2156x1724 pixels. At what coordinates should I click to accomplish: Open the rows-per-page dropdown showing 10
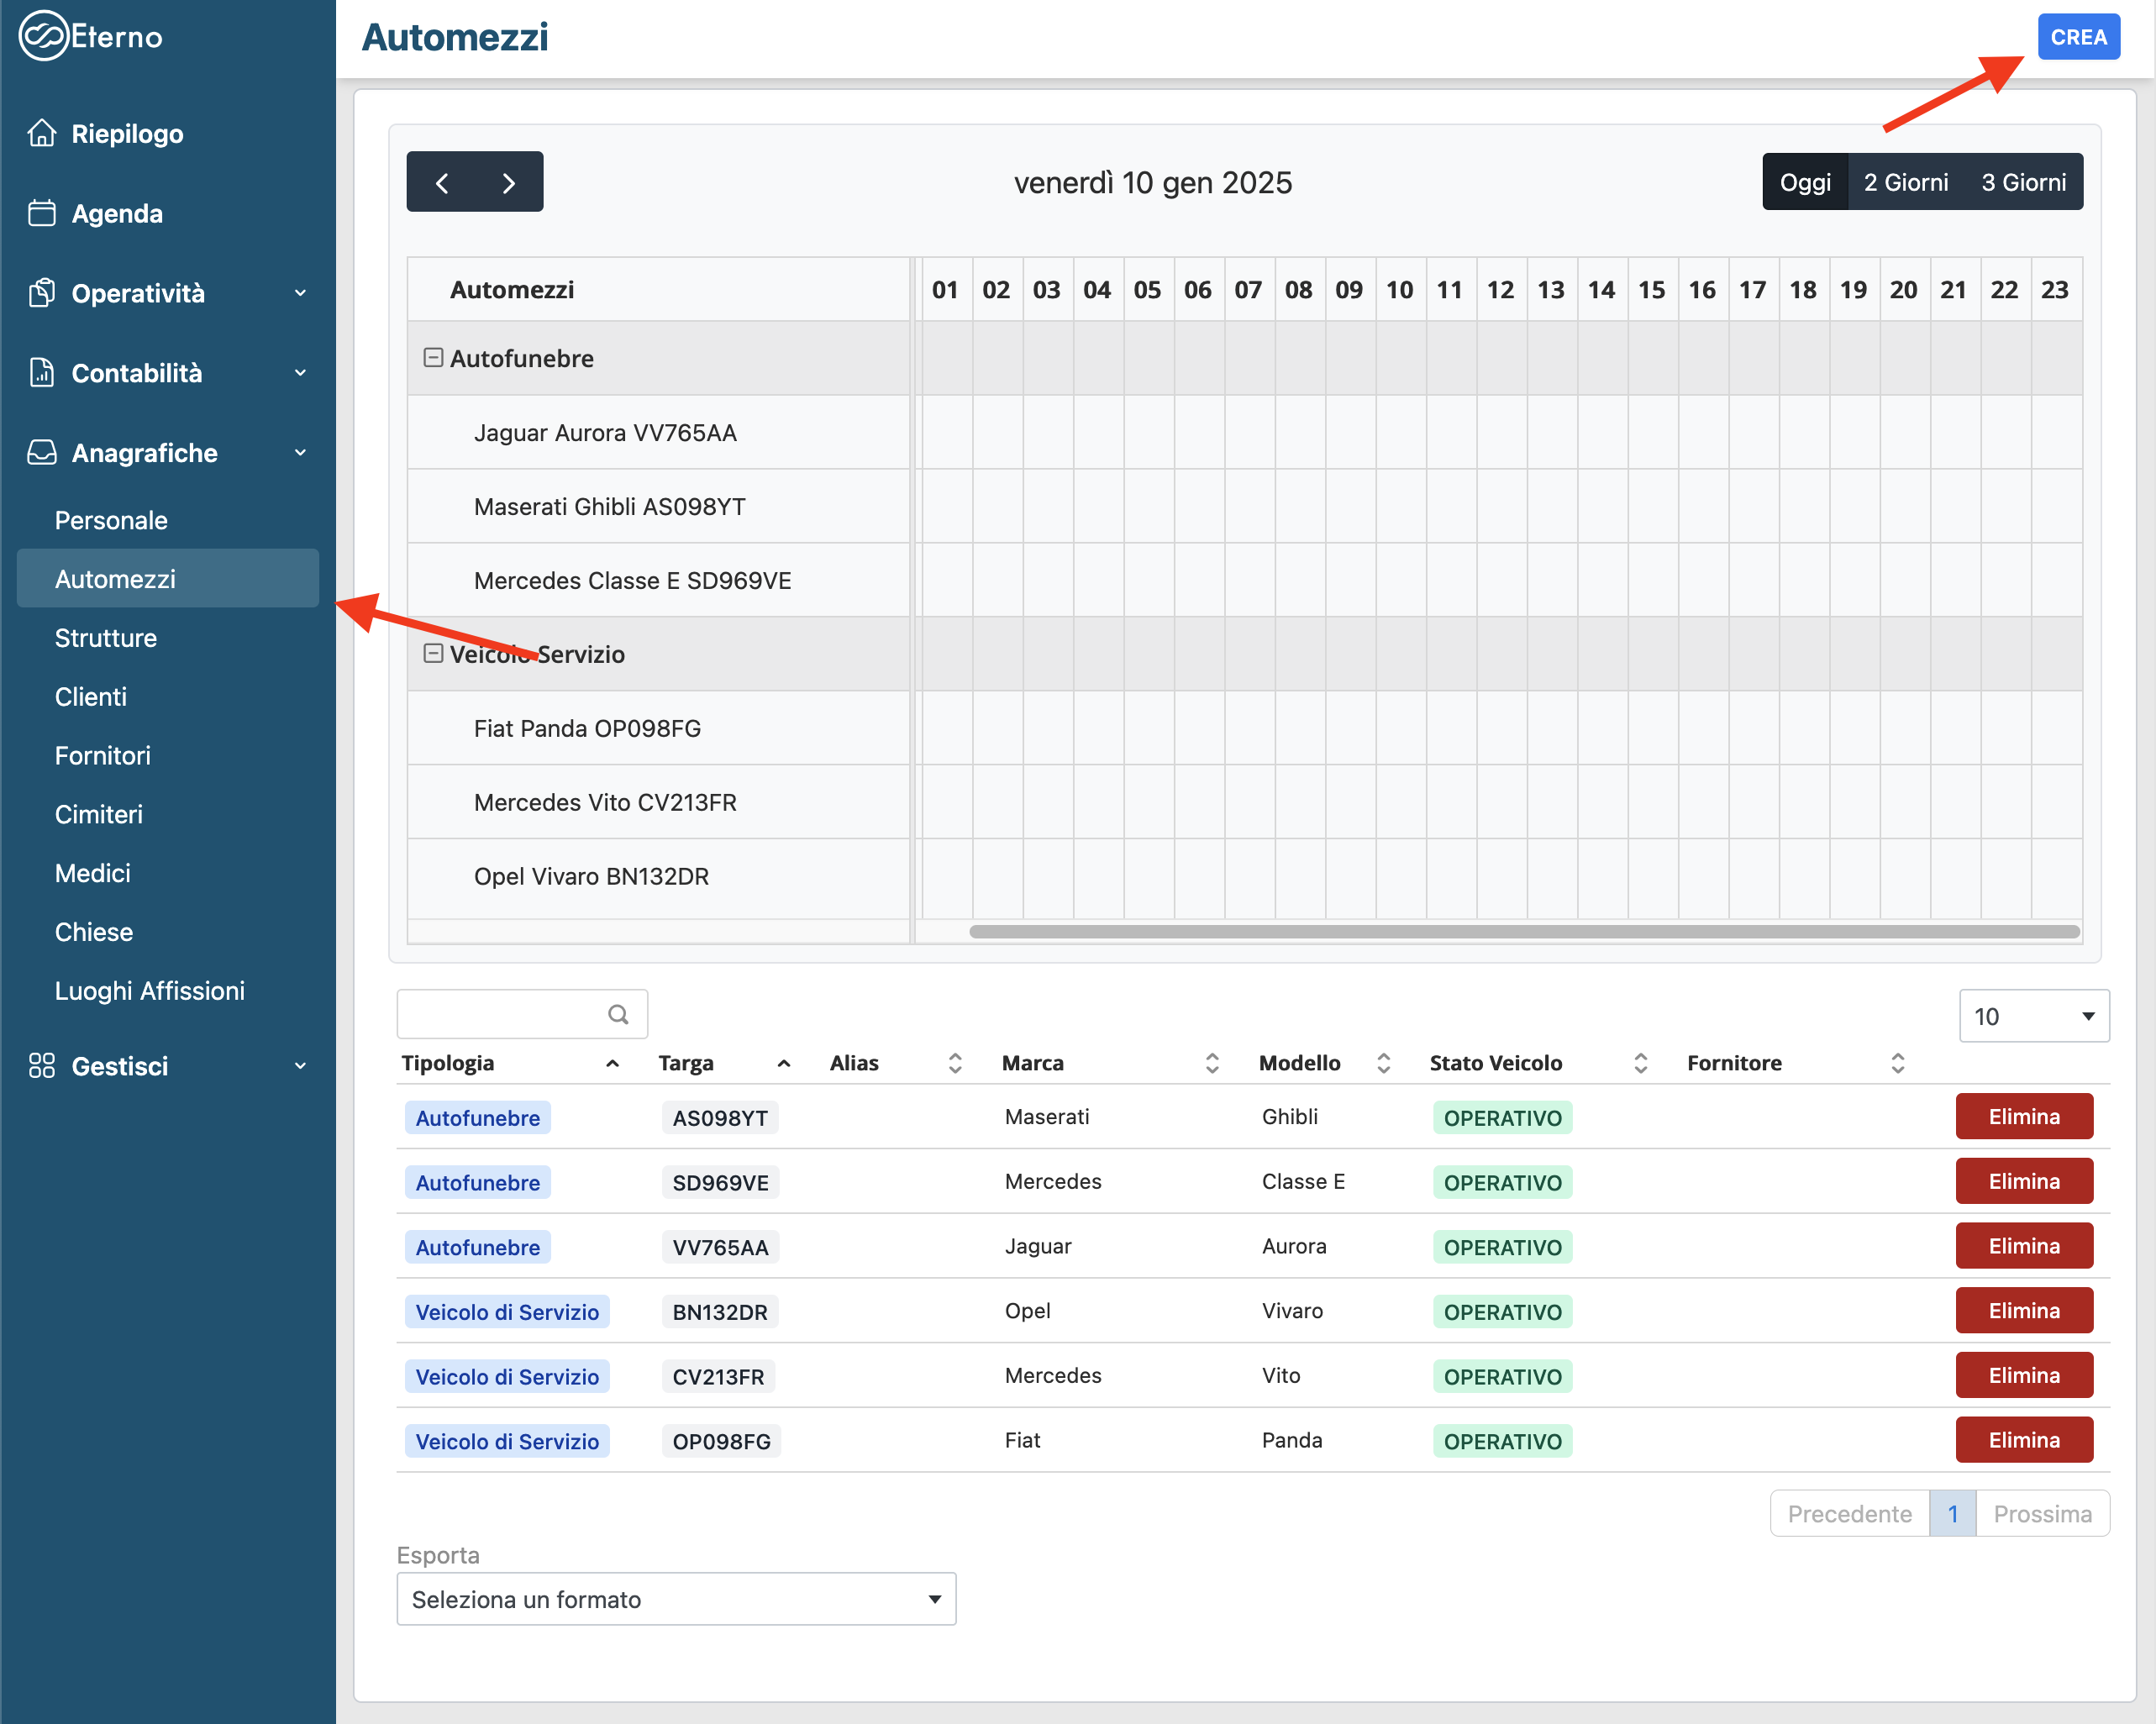click(x=2033, y=1016)
